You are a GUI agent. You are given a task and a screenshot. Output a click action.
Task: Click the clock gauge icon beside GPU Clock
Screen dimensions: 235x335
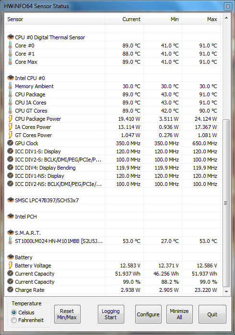10,143
